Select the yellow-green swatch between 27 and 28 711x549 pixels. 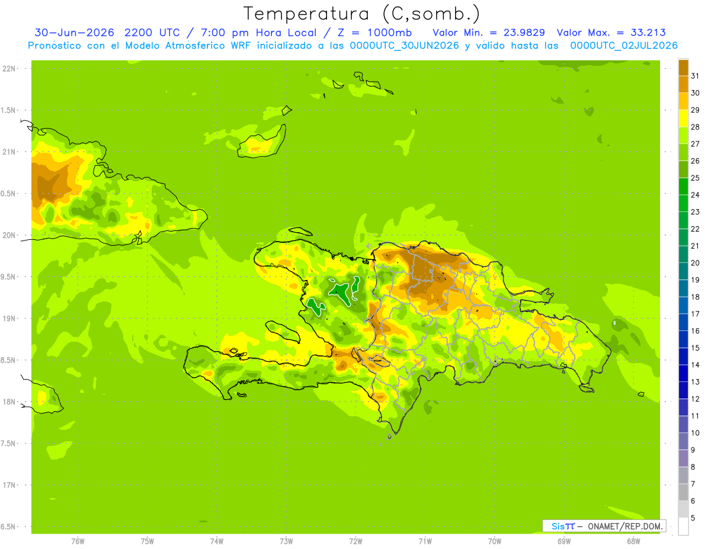pos(683,135)
